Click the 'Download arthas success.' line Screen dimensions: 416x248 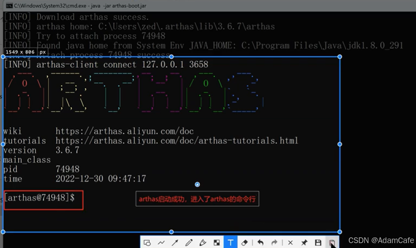point(77,17)
